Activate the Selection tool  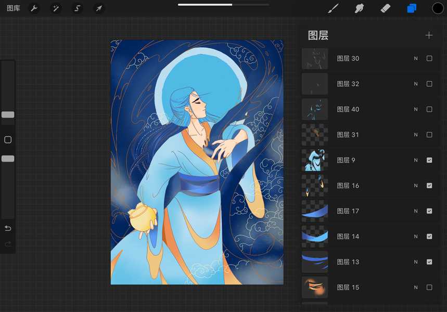[x=77, y=8]
